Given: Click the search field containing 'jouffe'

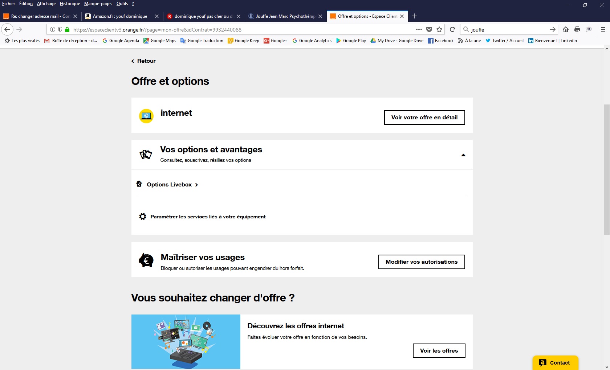Looking at the screenshot, I should tap(508, 30).
